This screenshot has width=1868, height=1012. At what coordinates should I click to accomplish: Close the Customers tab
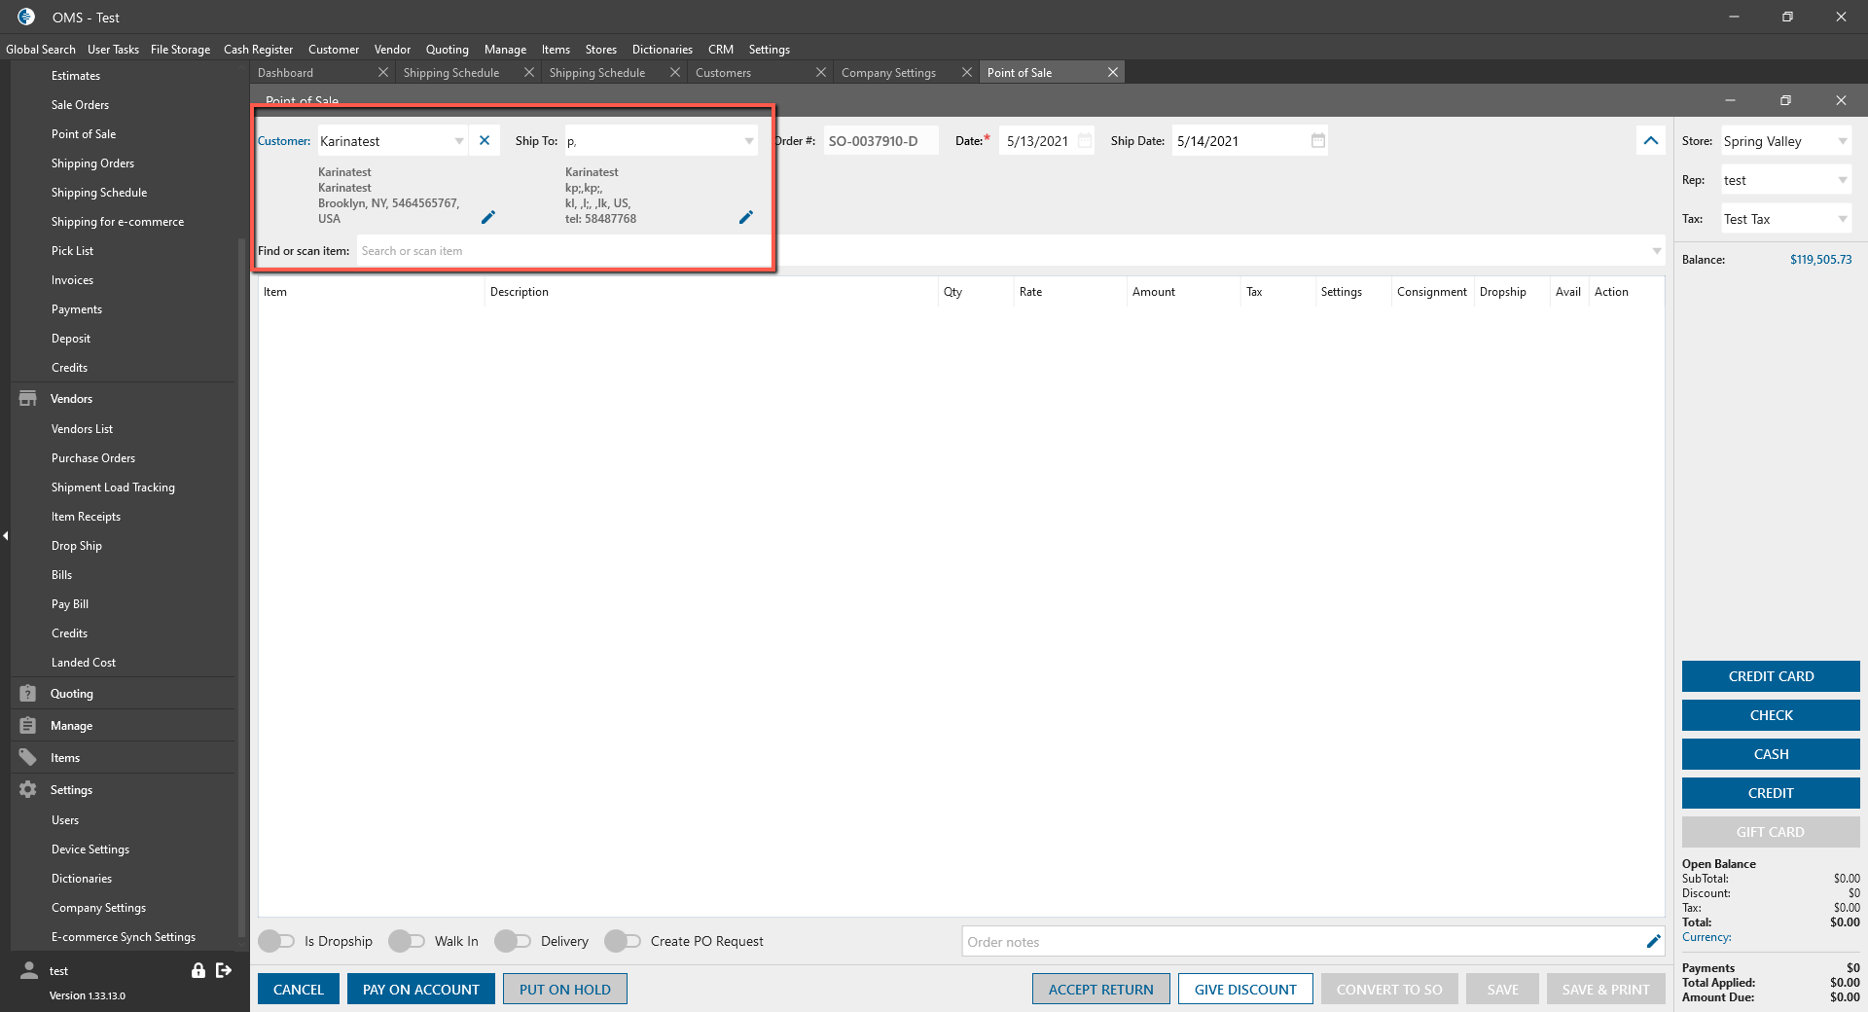[821, 73]
